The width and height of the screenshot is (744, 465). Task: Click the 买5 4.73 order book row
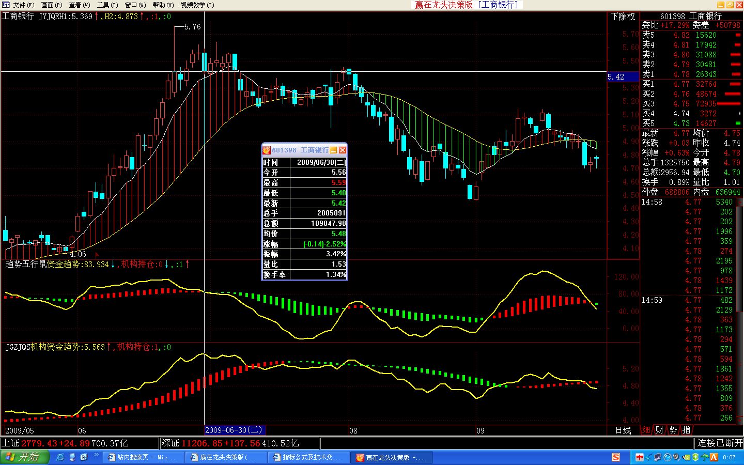691,123
